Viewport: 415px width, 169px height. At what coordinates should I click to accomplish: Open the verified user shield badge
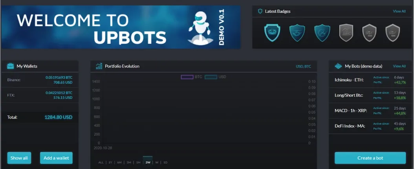pyautogui.click(x=322, y=33)
